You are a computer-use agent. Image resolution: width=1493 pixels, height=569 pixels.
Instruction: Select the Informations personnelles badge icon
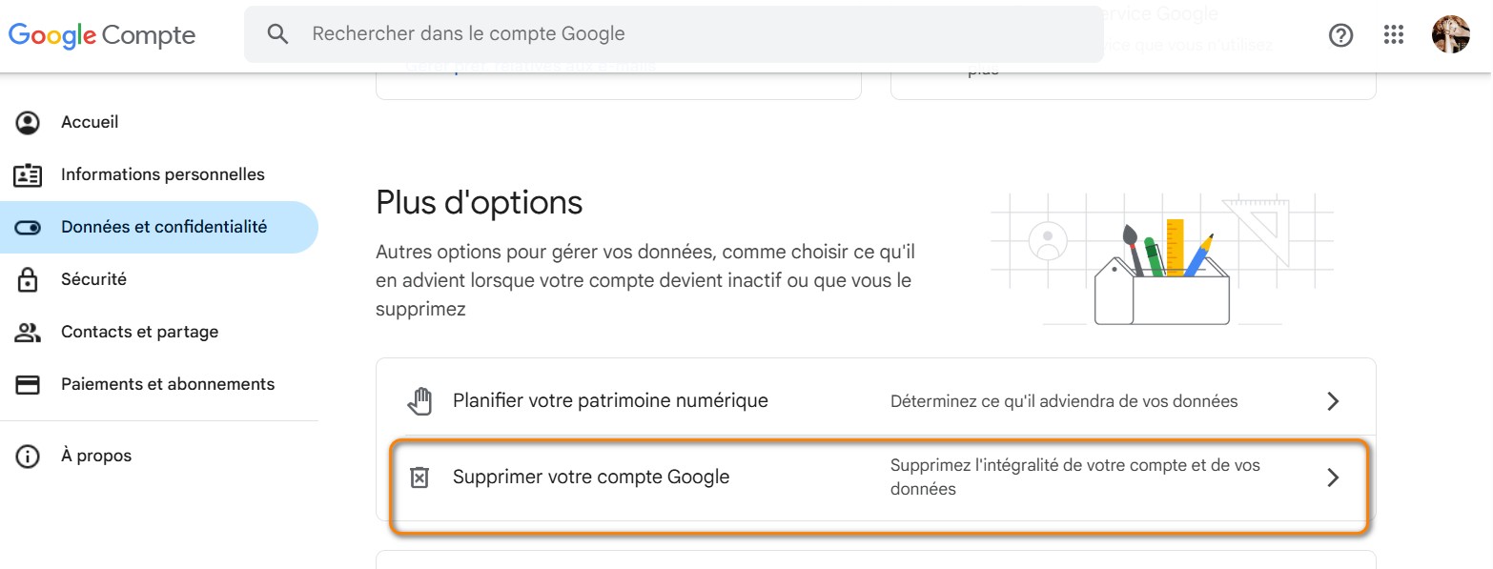coord(29,174)
